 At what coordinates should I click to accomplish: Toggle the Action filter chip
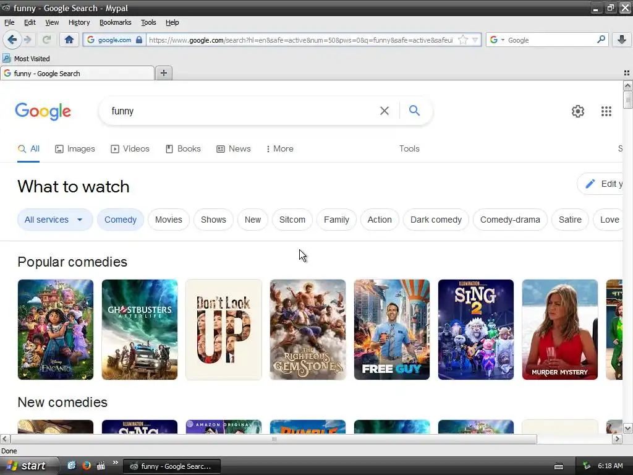pos(380,220)
